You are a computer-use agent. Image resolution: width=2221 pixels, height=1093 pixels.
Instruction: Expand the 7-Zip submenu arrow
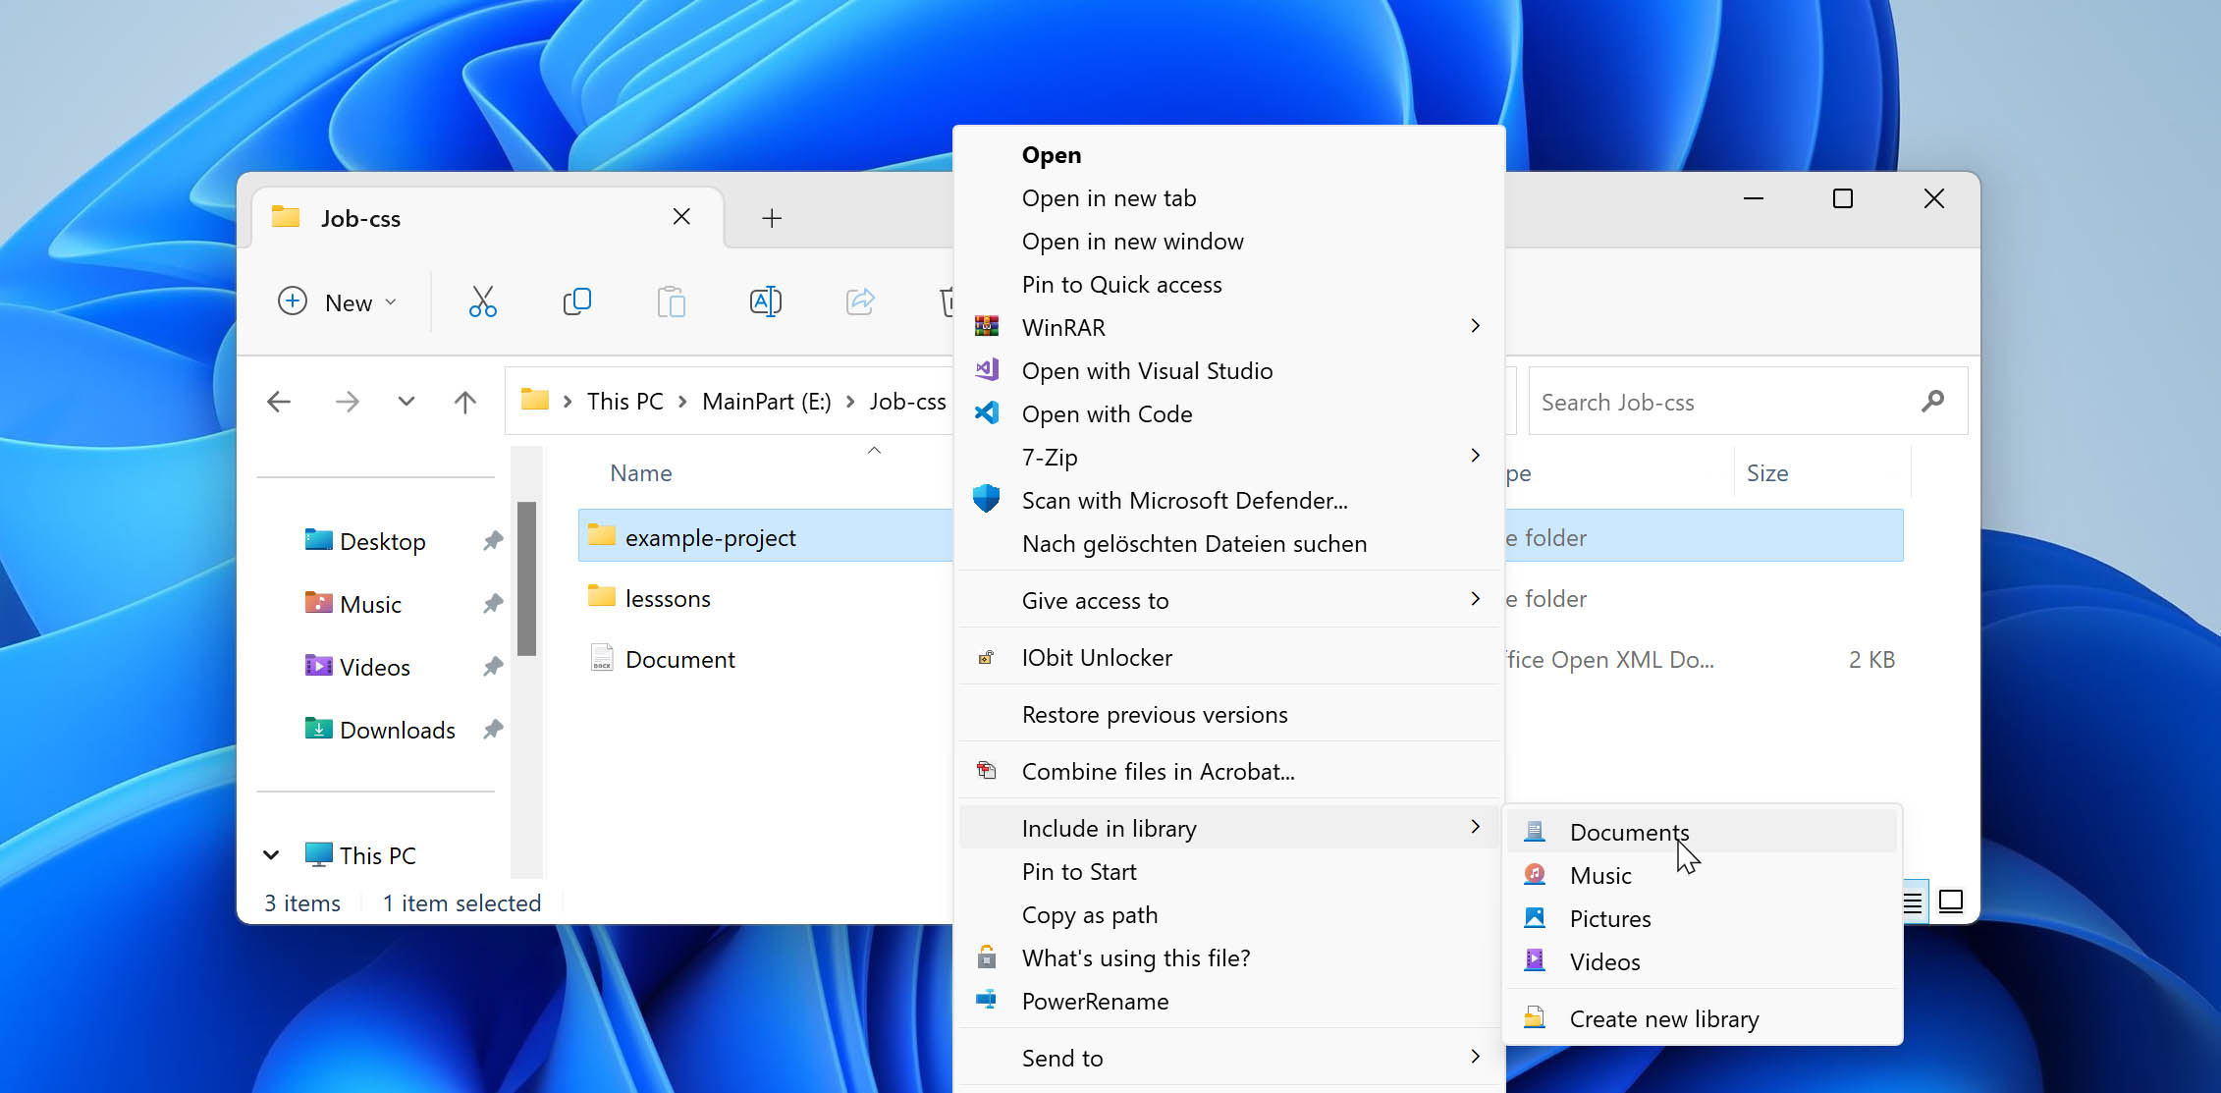(x=1476, y=455)
